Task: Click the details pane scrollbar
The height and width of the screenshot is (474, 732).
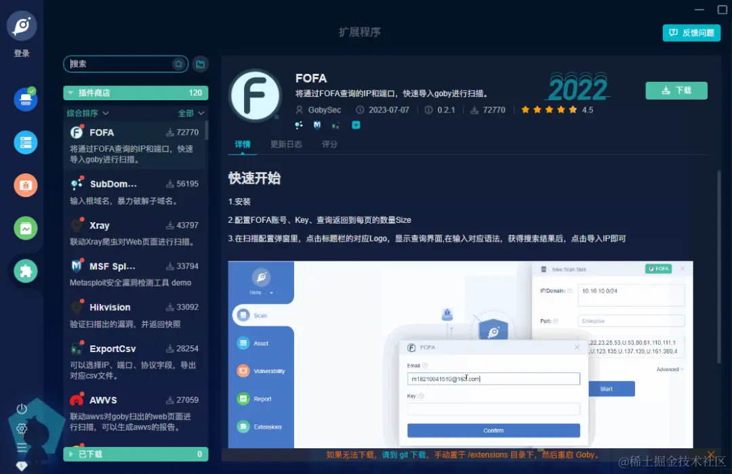Action: pyautogui.click(x=719, y=266)
